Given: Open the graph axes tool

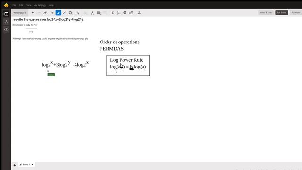Looking at the screenshot, I should click(119, 13).
